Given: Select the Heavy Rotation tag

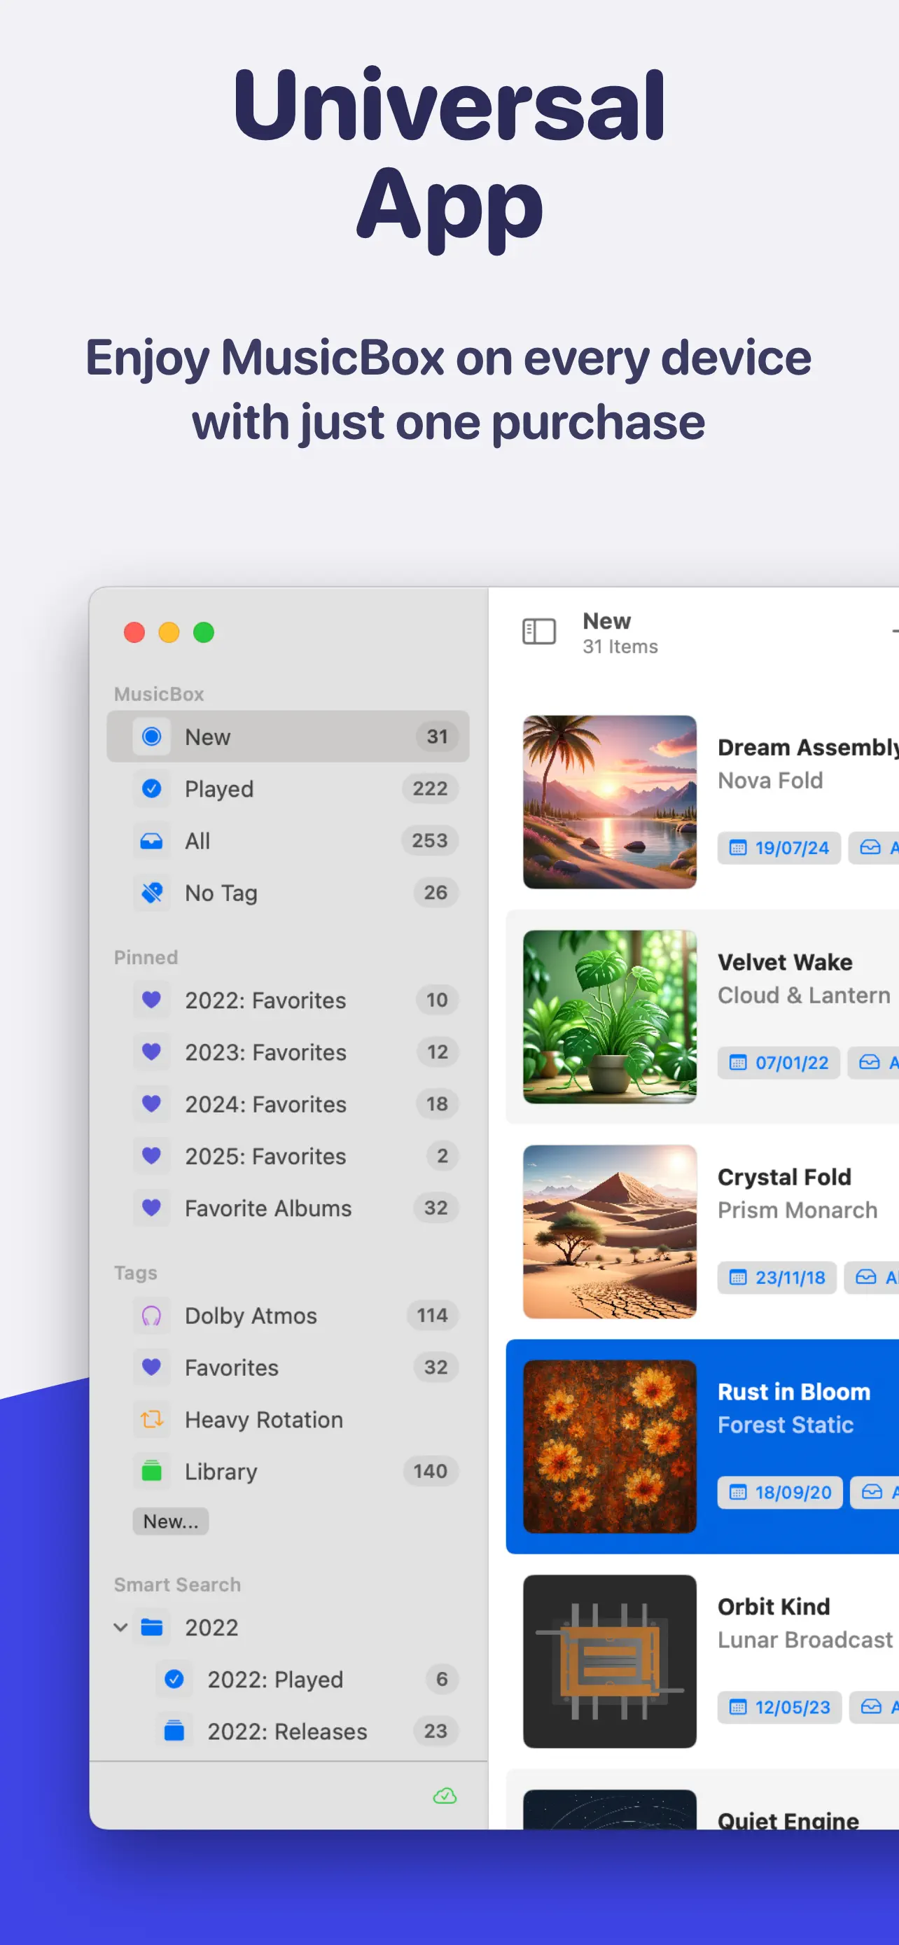Looking at the screenshot, I should [x=288, y=1419].
